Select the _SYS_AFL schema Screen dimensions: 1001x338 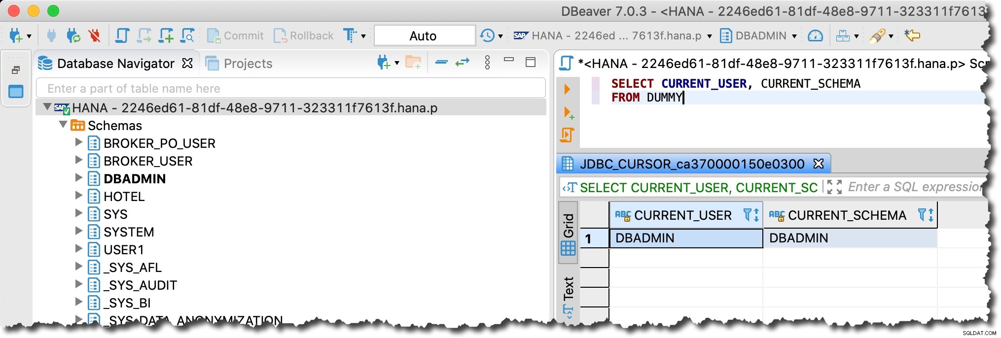point(133,268)
